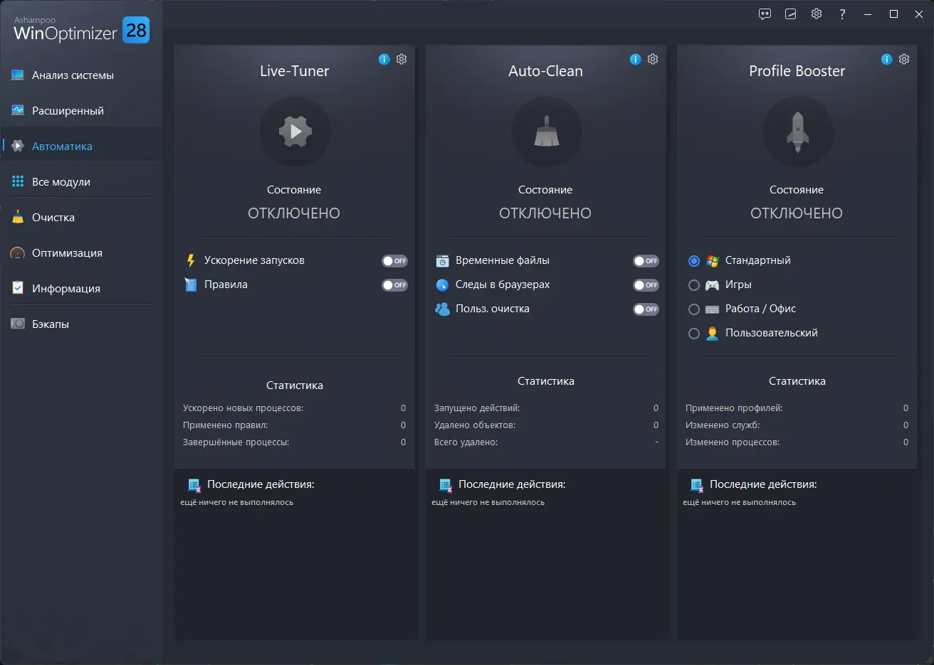Turn on Следы в браузерах toggle
The image size is (934, 665).
[x=646, y=285]
